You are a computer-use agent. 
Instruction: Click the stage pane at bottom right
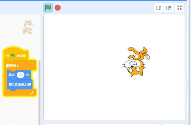tap(174, 124)
